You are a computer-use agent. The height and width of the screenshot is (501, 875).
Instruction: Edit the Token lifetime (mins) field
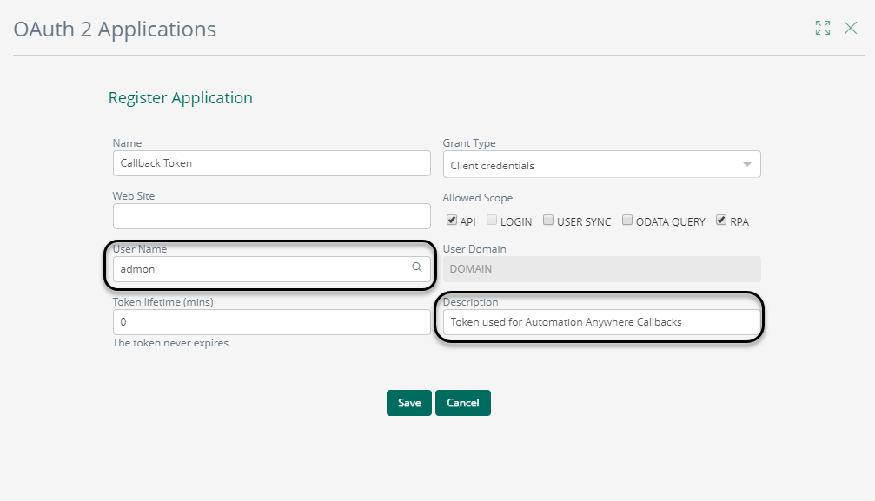272,322
